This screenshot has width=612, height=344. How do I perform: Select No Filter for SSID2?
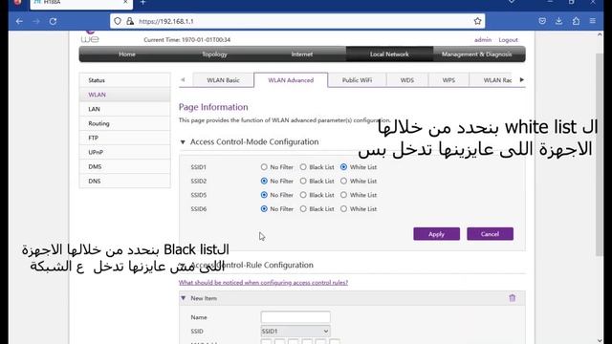point(264,181)
